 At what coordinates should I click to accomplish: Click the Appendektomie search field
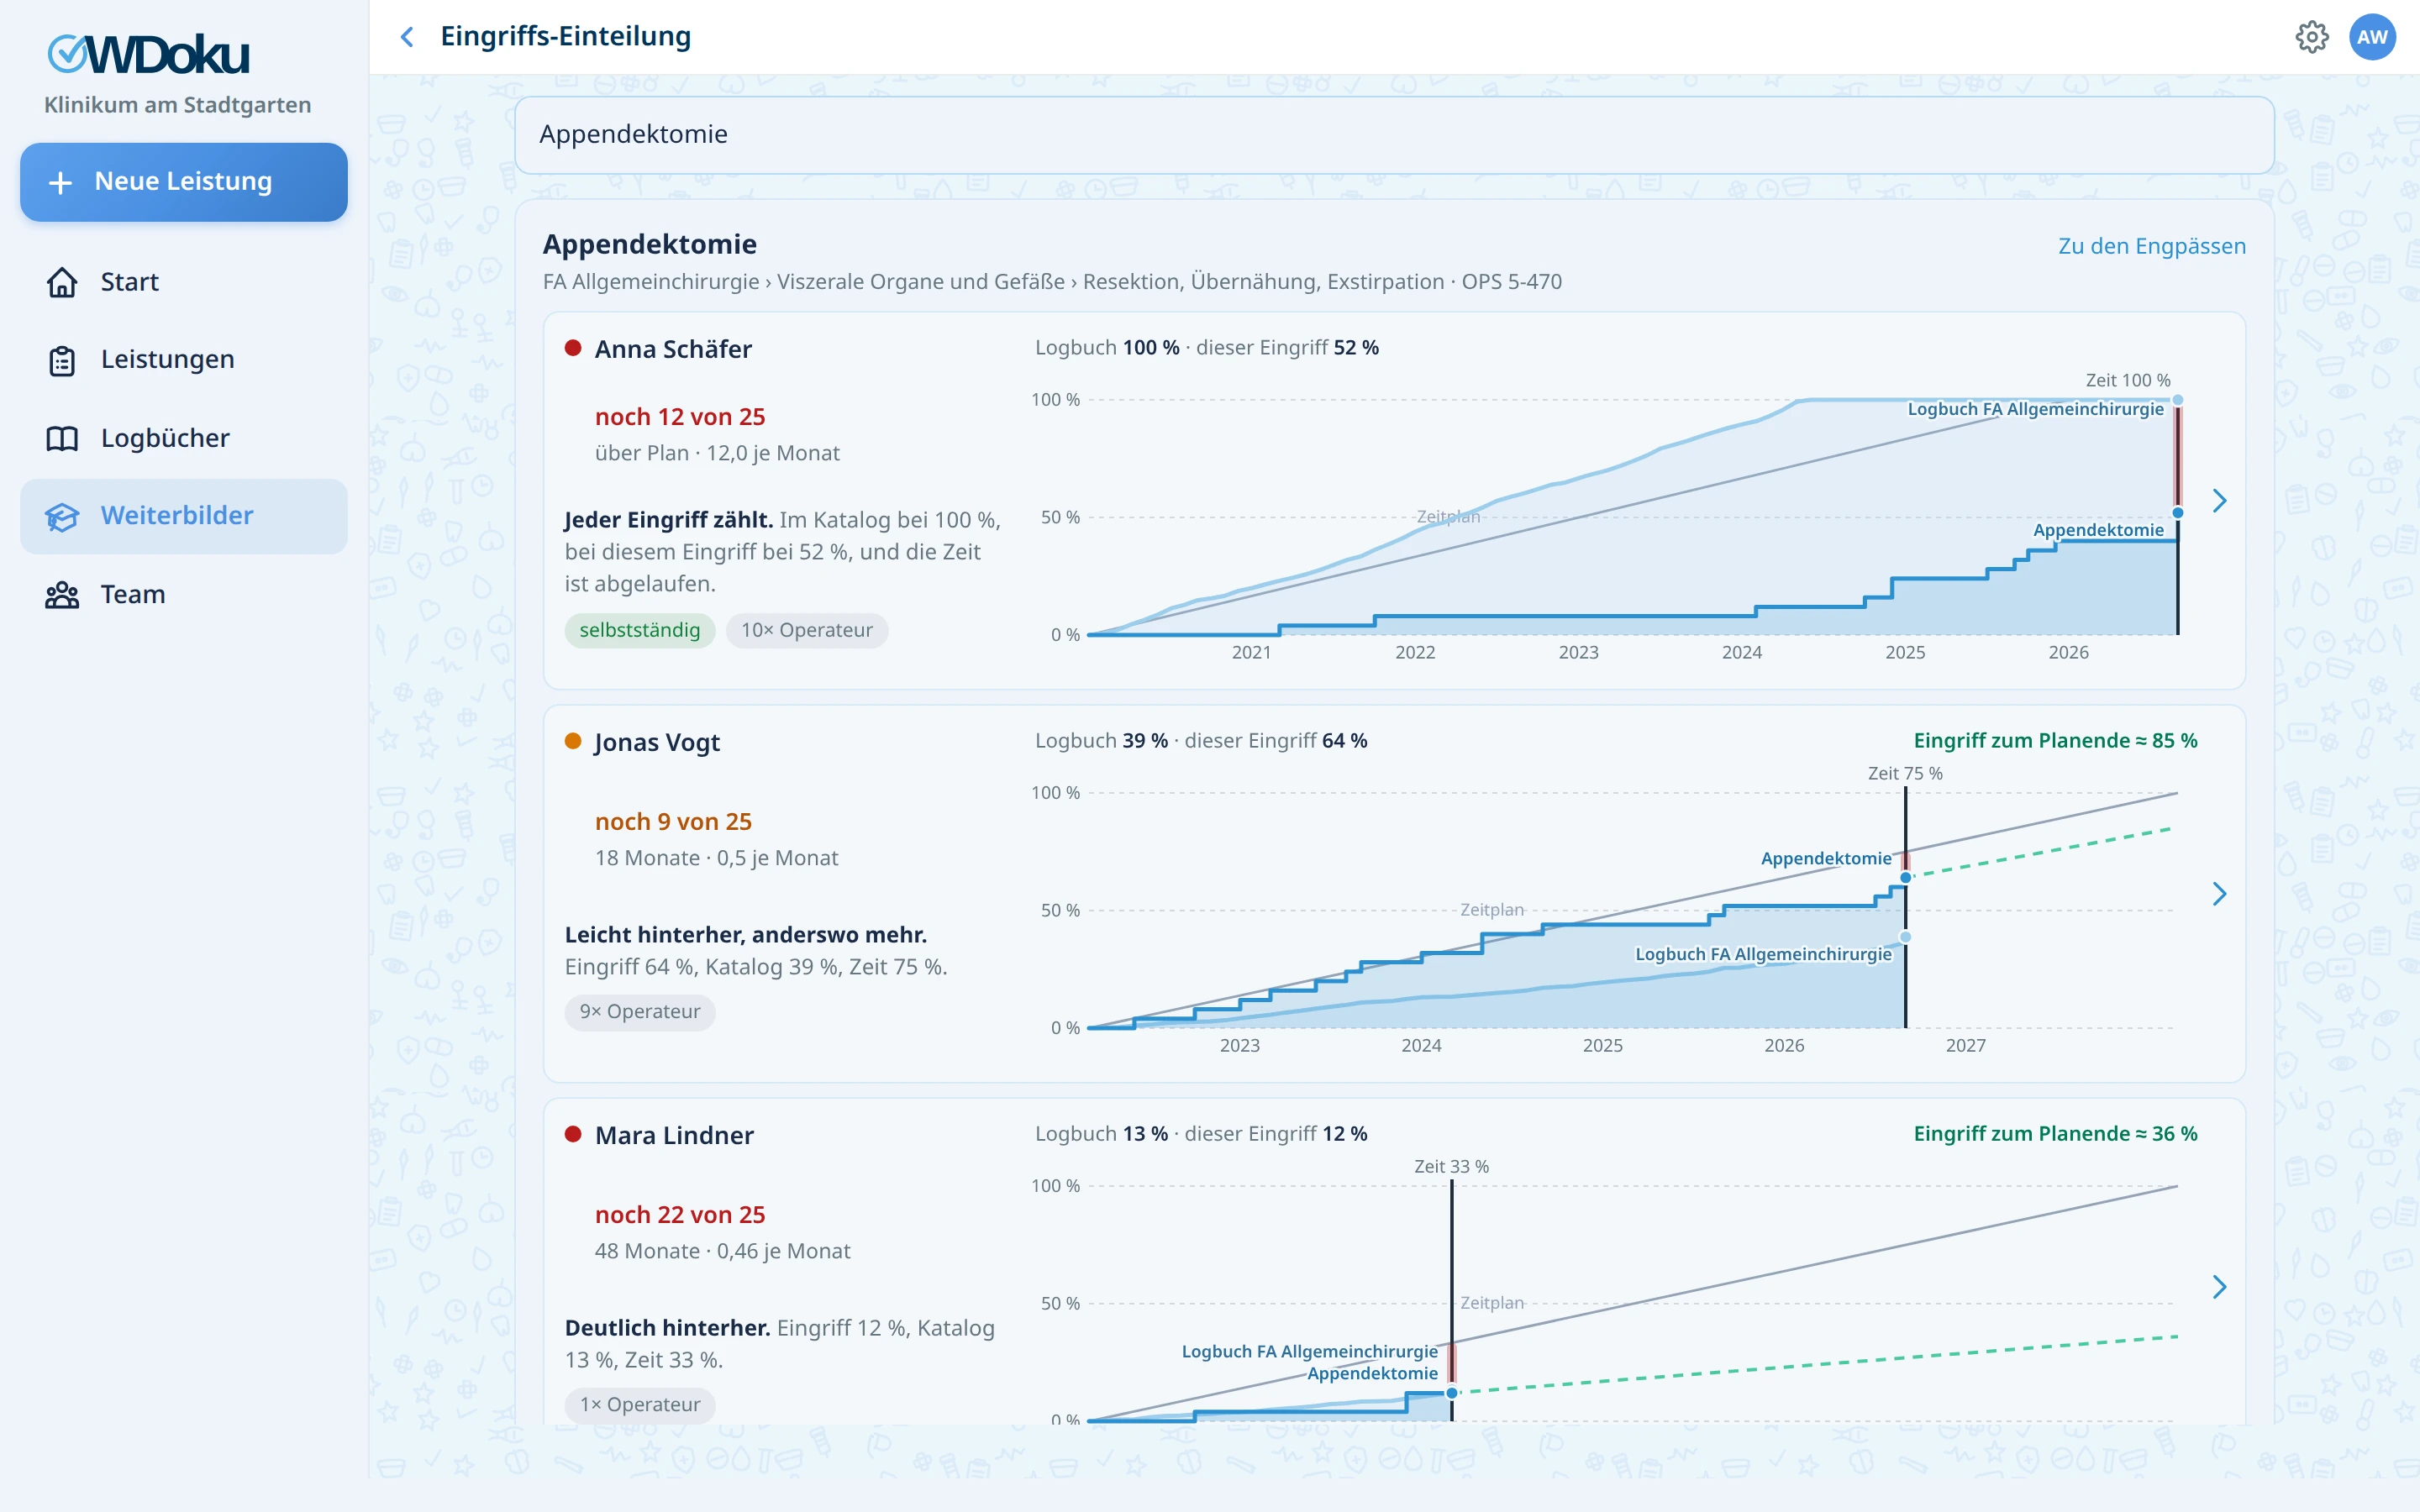pyautogui.click(x=1394, y=135)
